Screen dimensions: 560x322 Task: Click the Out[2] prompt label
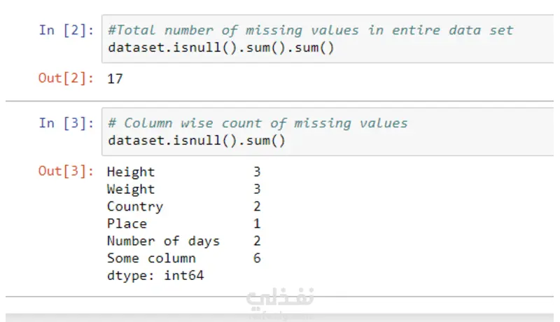(x=66, y=78)
